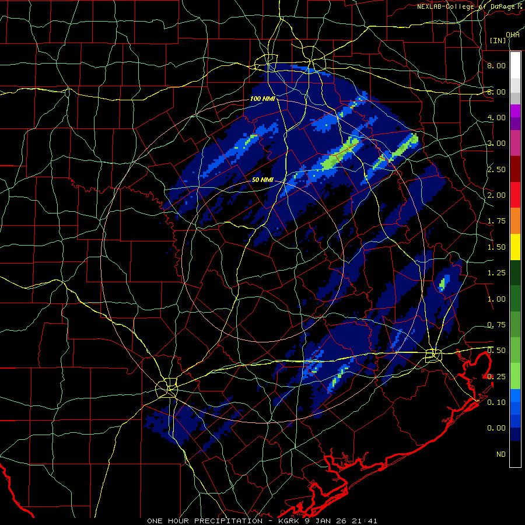
Task: Pick the bright magenta legend swatch
Action: coord(515,111)
